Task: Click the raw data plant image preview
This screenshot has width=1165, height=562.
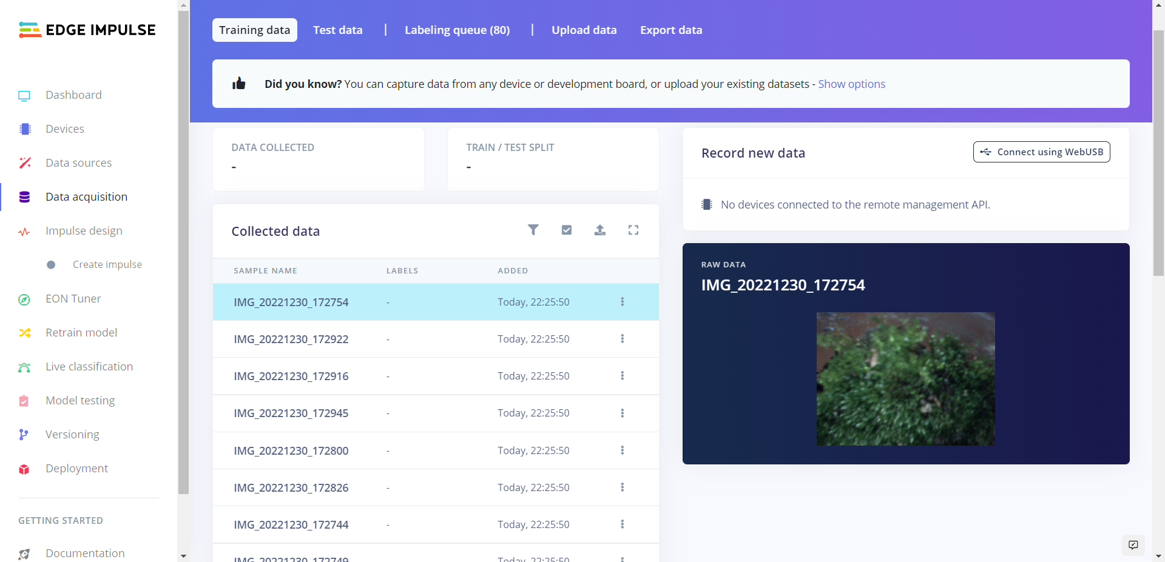Action: pos(906,379)
